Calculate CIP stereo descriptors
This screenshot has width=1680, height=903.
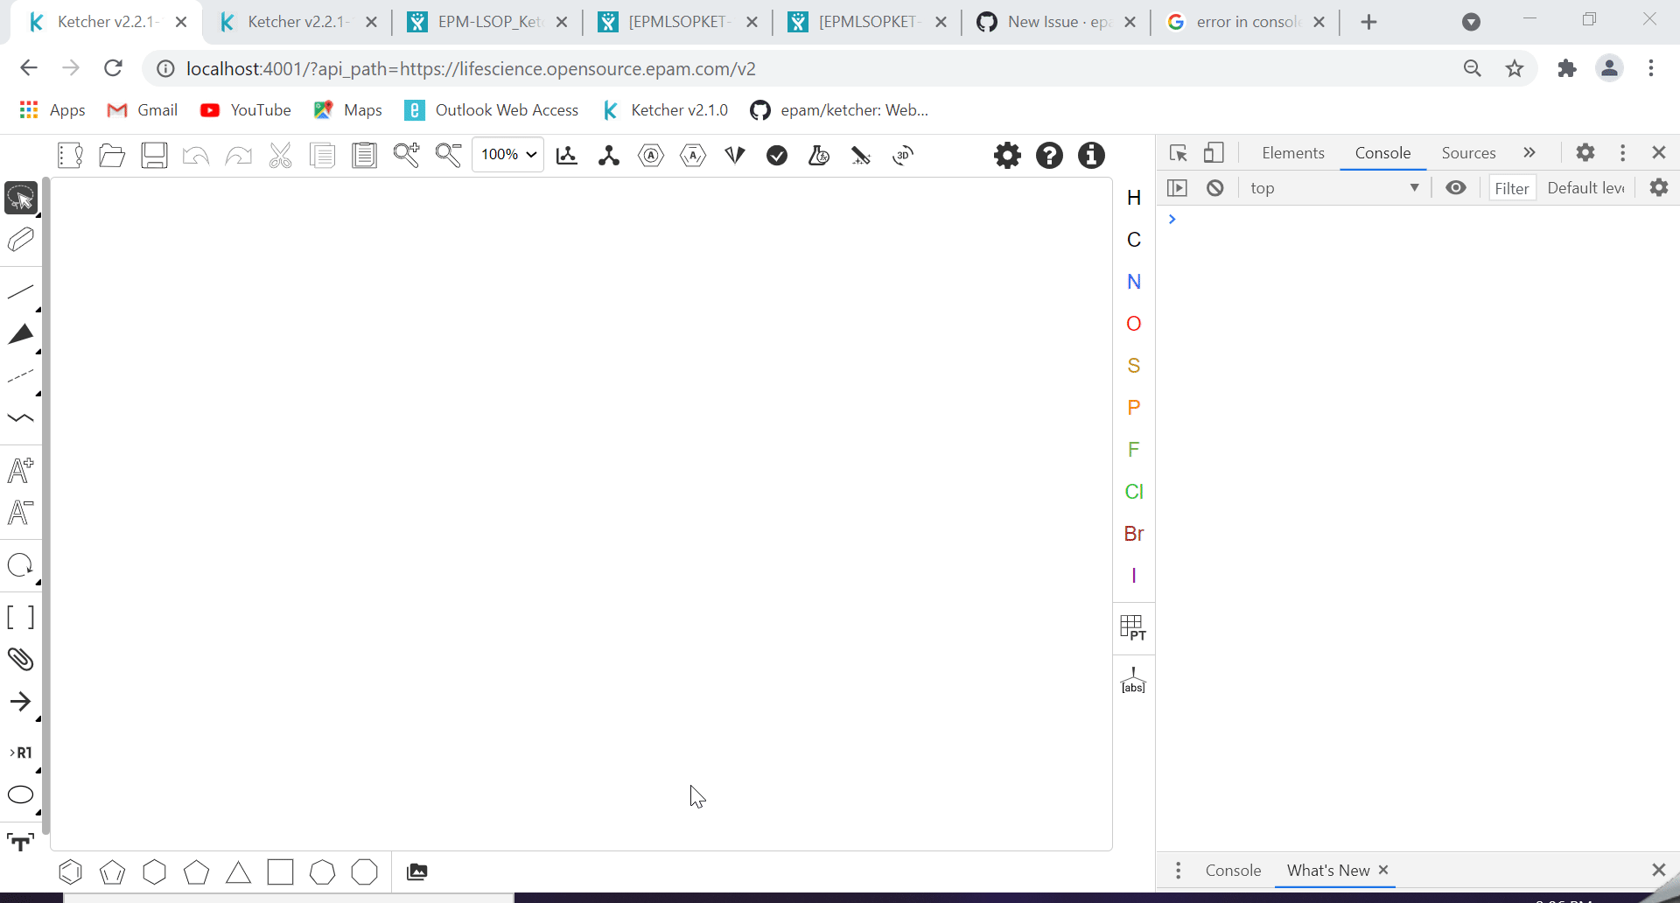click(735, 156)
